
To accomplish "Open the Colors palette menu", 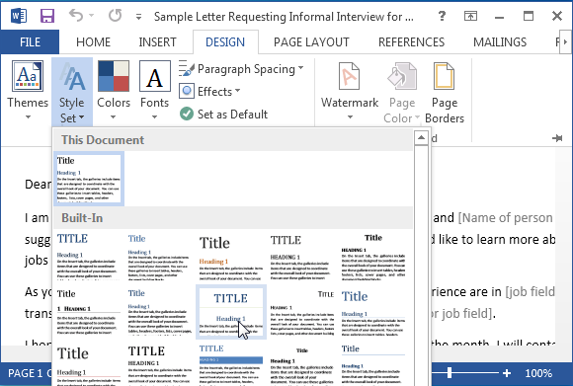I will [x=114, y=91].
